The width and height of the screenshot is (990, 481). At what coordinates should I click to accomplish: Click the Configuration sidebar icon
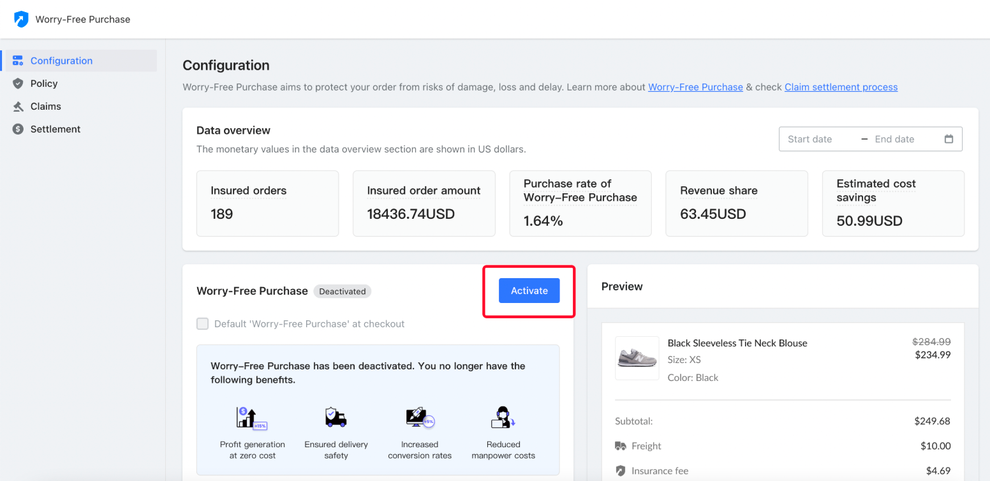[x=18, y=61]
